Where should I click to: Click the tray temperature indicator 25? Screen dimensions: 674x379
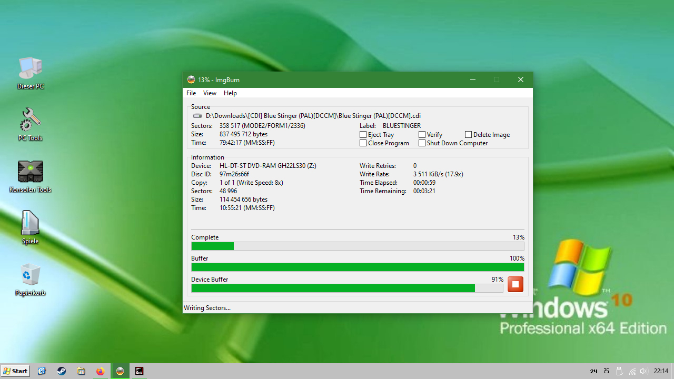point(607,371)
